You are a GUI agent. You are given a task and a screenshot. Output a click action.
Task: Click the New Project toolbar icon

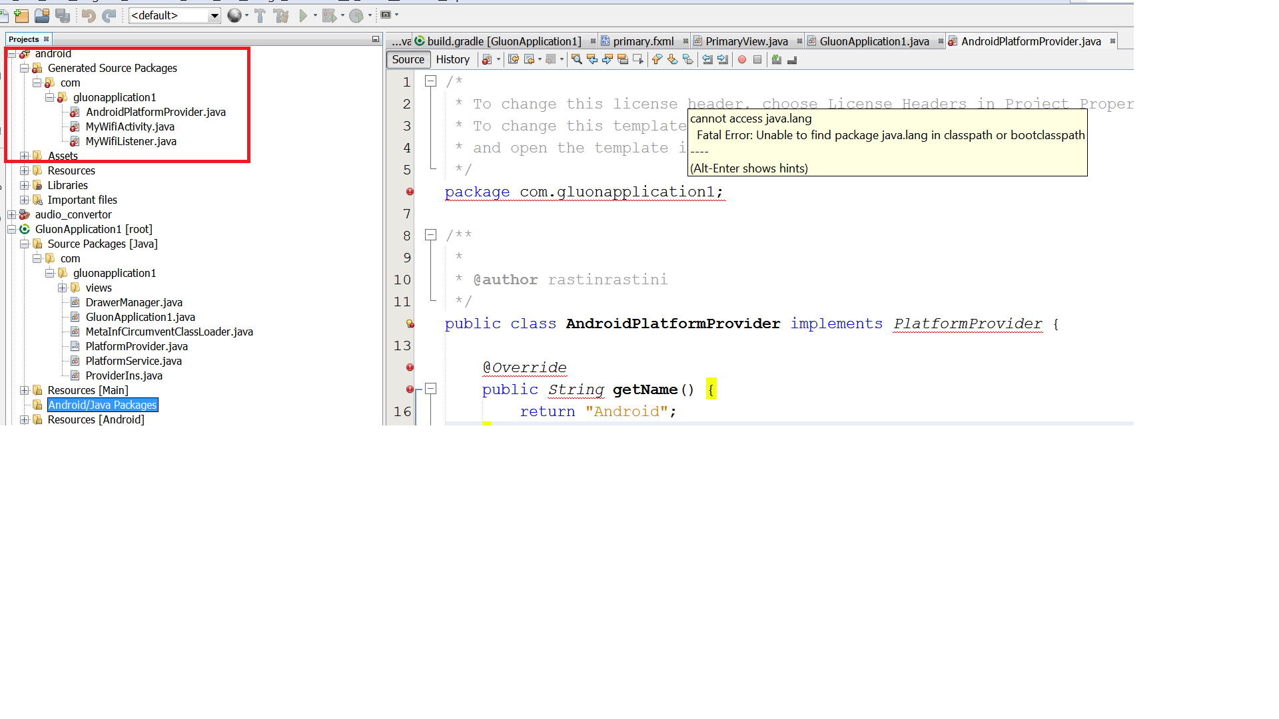point(22,15)
